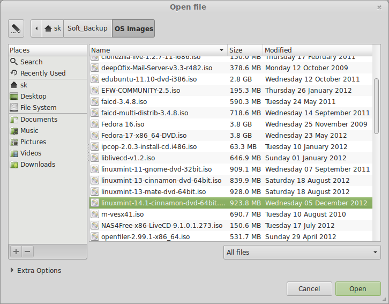Image resolution: width=389 pixels, height=304 pixels.
Task: Sort by the Modified column header
Action: tap(317, 50)
